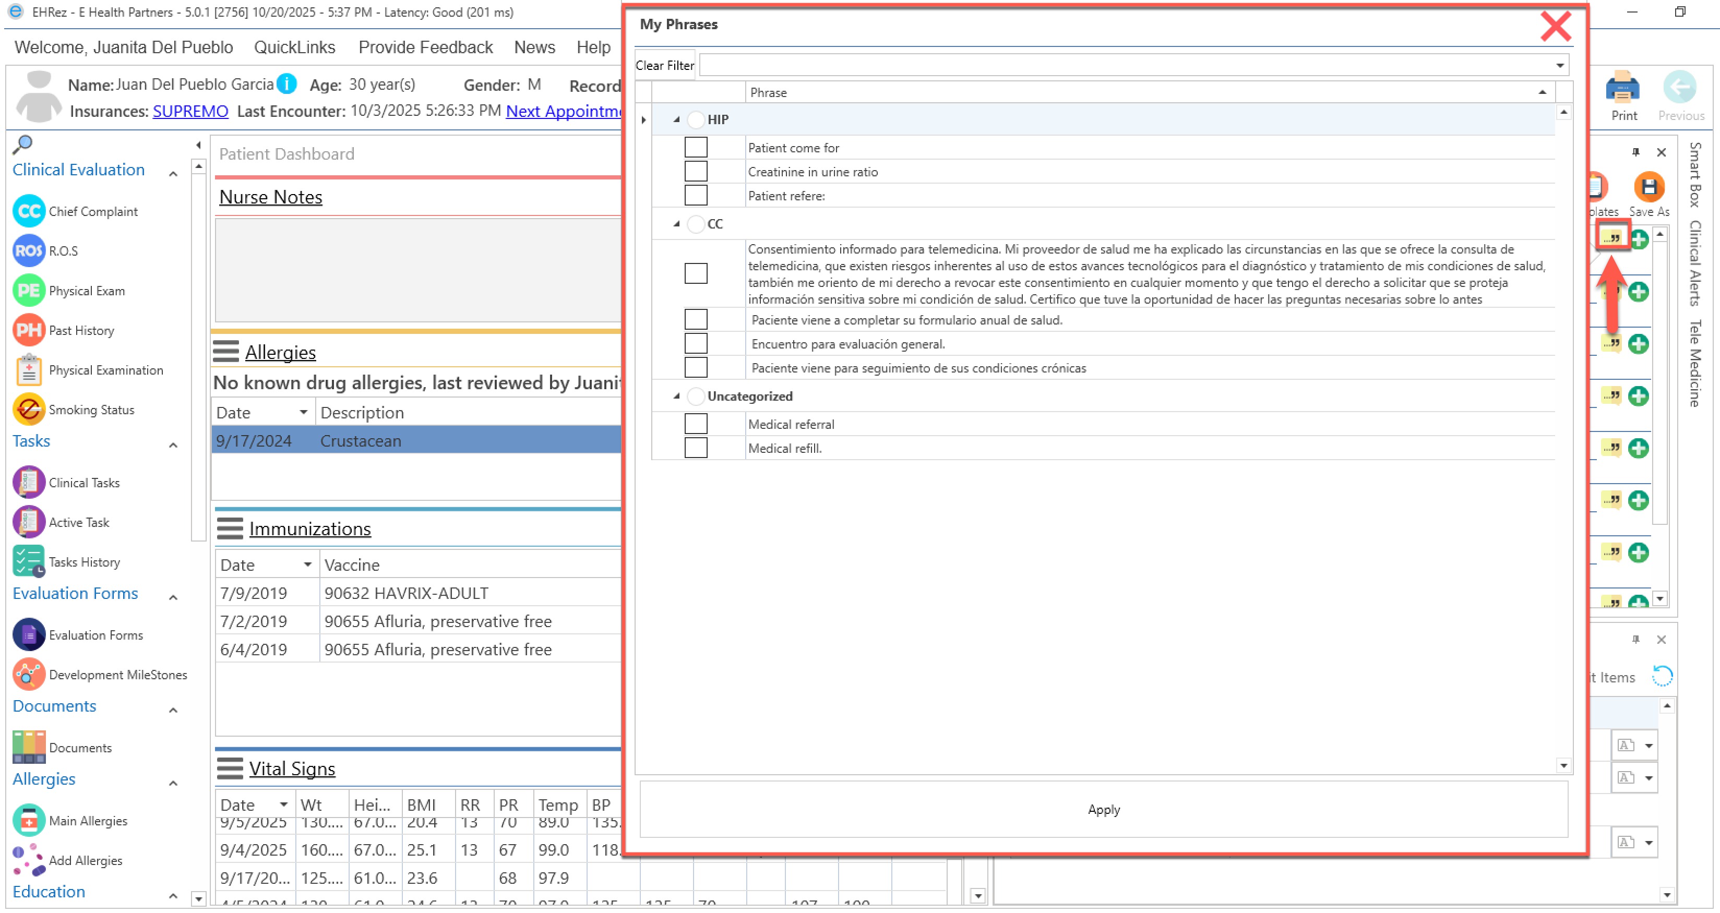Click the Clear Filter button
Image resolution: width=1720 pixels, height=913 pixels.
tap(664, 65)
